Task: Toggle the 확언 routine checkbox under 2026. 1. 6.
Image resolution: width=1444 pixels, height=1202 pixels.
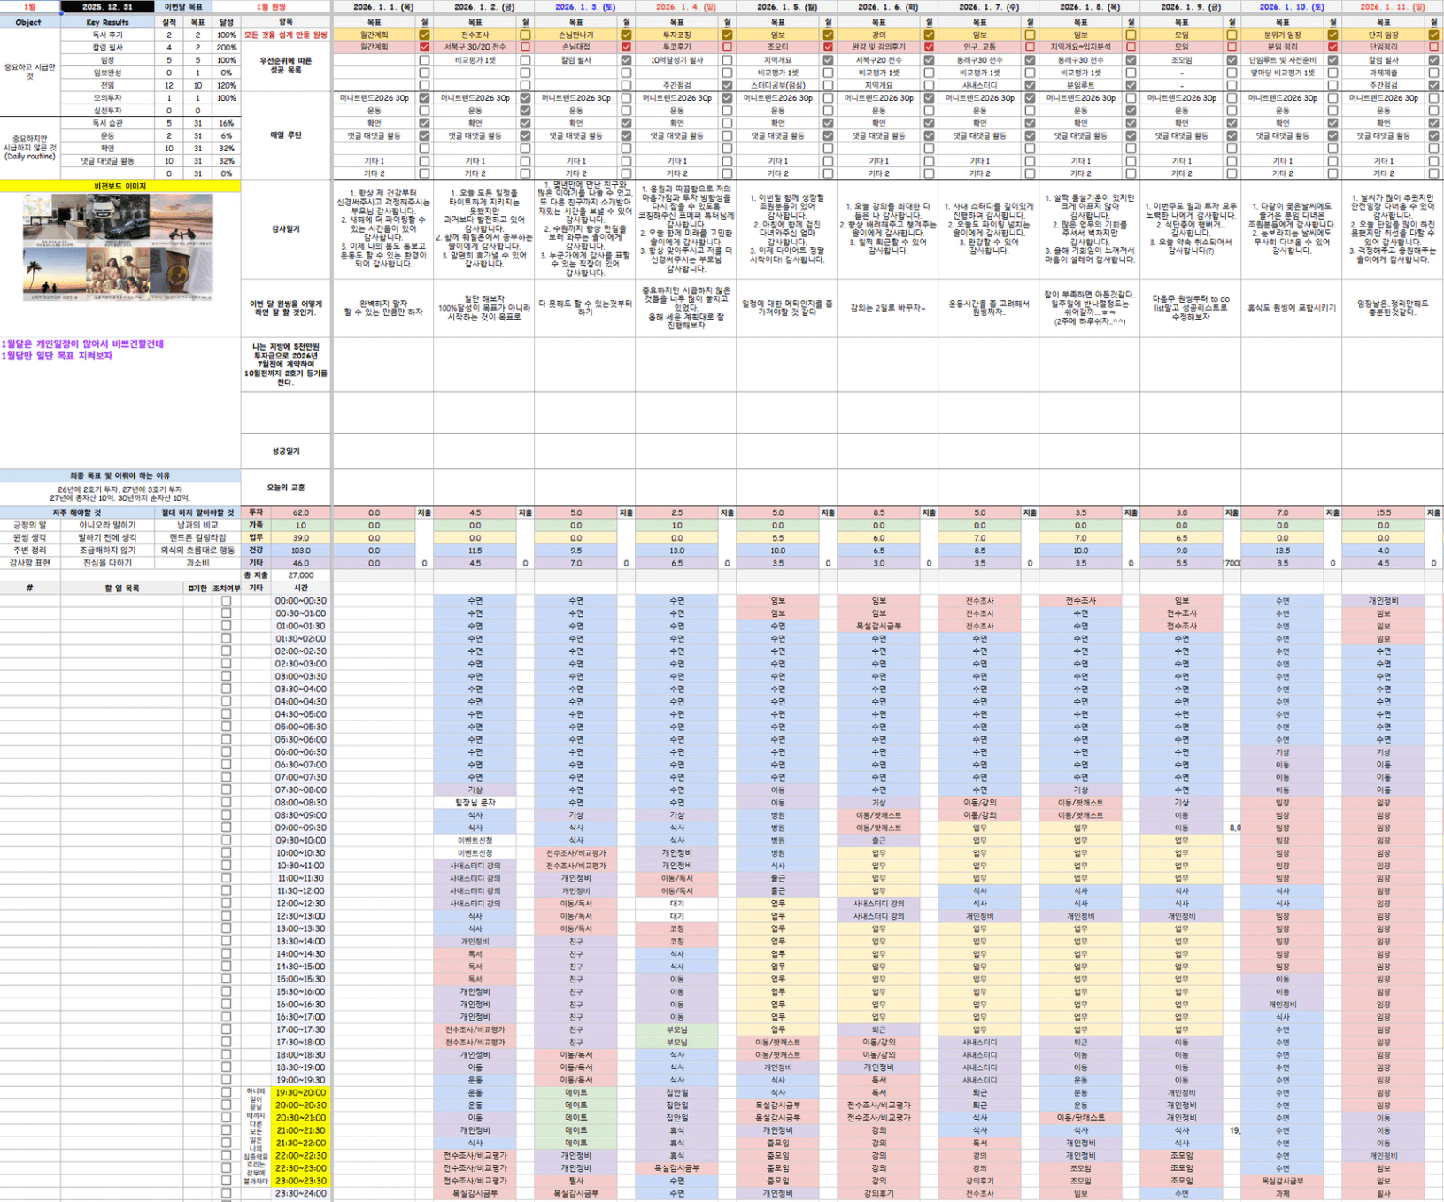Action: pos(929,124)
